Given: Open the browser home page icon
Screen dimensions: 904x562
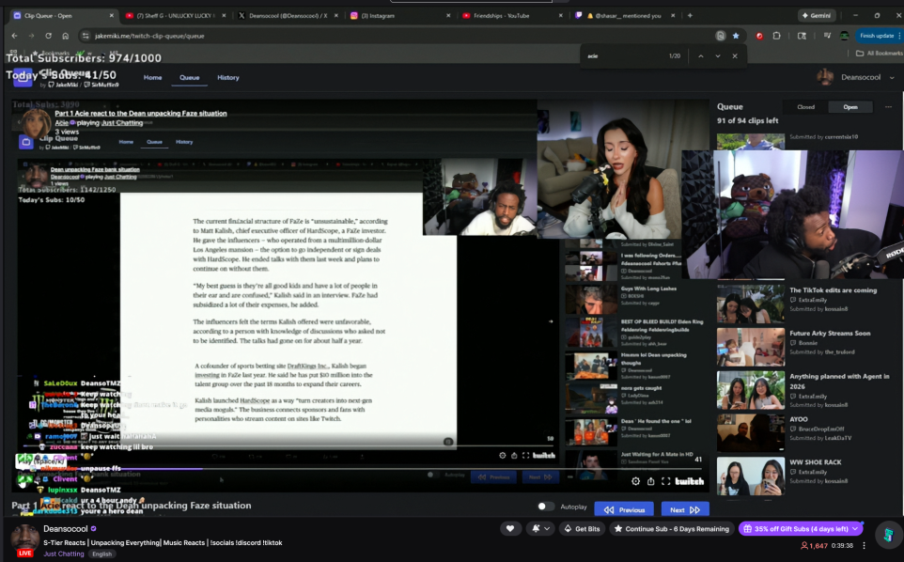Looking at the screenshot, I should point(65,36).
